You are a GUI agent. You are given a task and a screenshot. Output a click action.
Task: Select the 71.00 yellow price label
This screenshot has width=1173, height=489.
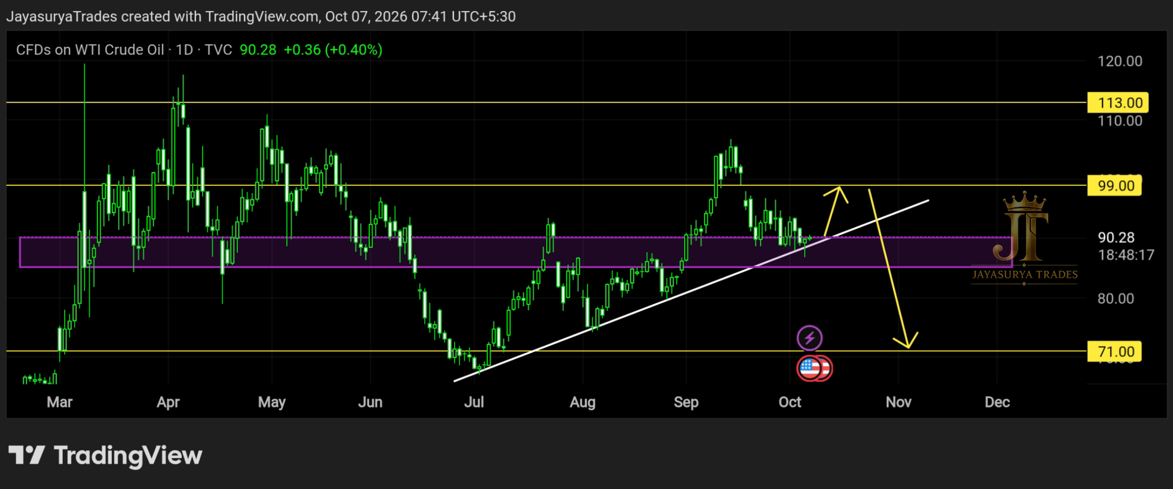[1114, 352]
